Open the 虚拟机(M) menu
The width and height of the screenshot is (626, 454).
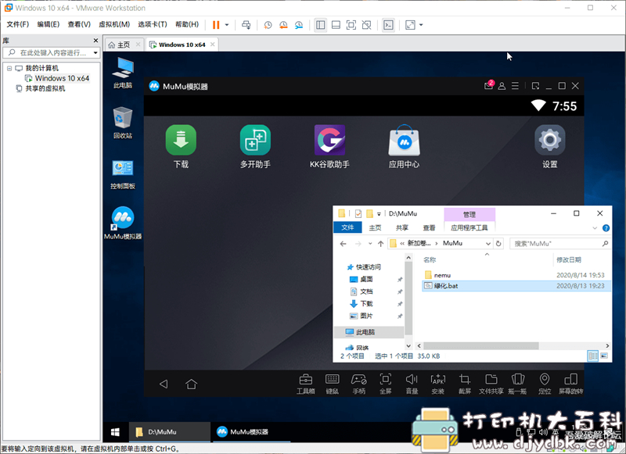pos(114,24)
